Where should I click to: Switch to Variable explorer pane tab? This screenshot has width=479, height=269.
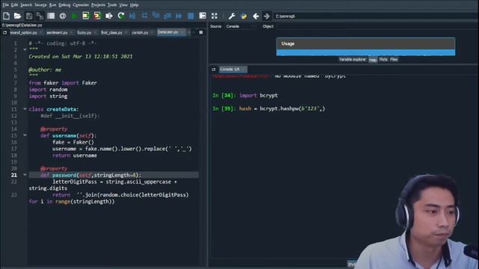tap(353, 60)
